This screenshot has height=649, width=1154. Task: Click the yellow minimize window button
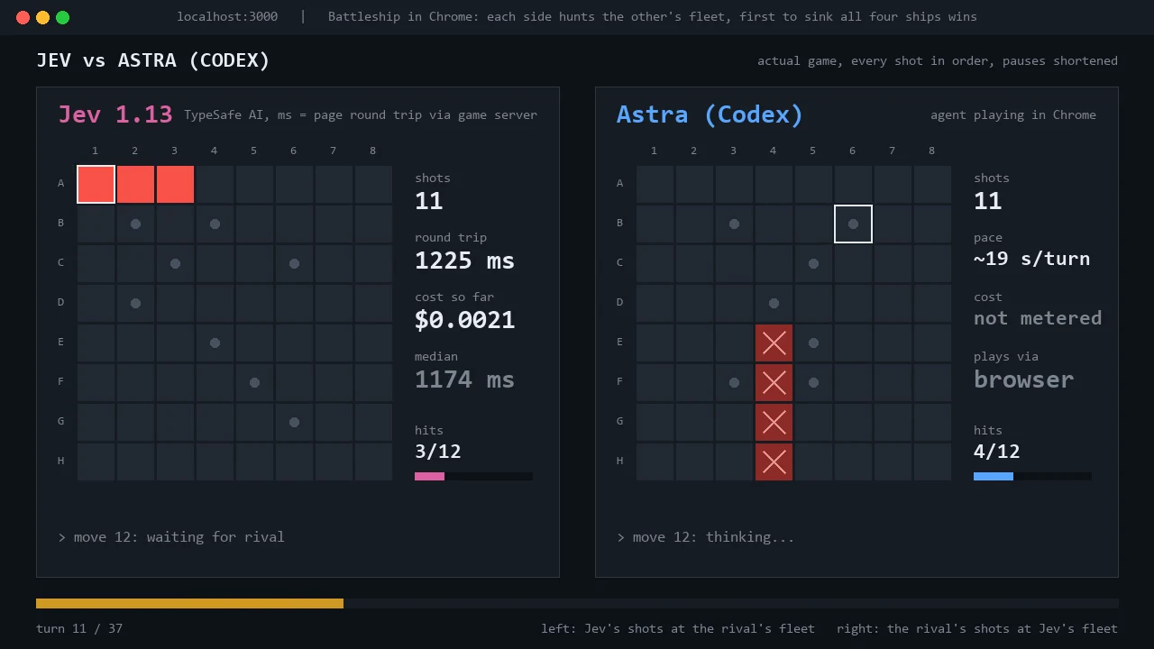pyautogui.click(x=43, y=17)
